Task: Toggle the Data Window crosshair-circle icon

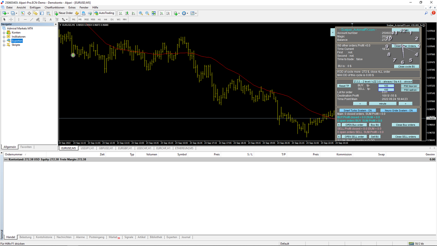Action: (29, 13)
